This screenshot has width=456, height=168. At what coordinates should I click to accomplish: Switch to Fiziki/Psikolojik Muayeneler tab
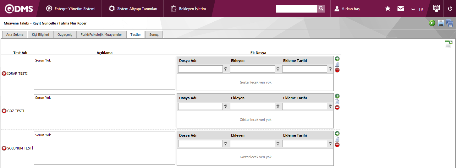pyautogui.click(x=101, y=35)
